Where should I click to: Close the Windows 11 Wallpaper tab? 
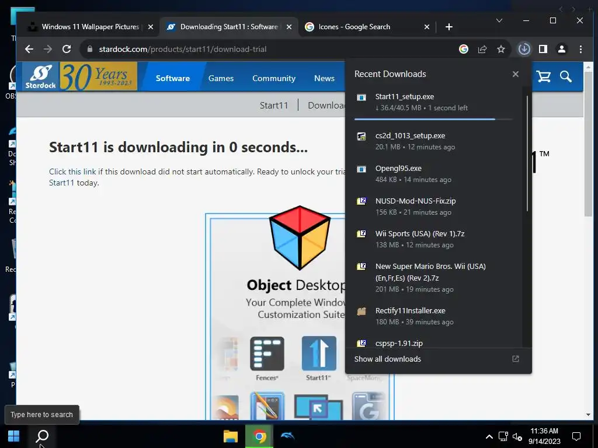pyautogui.click(x=151, y=27)
